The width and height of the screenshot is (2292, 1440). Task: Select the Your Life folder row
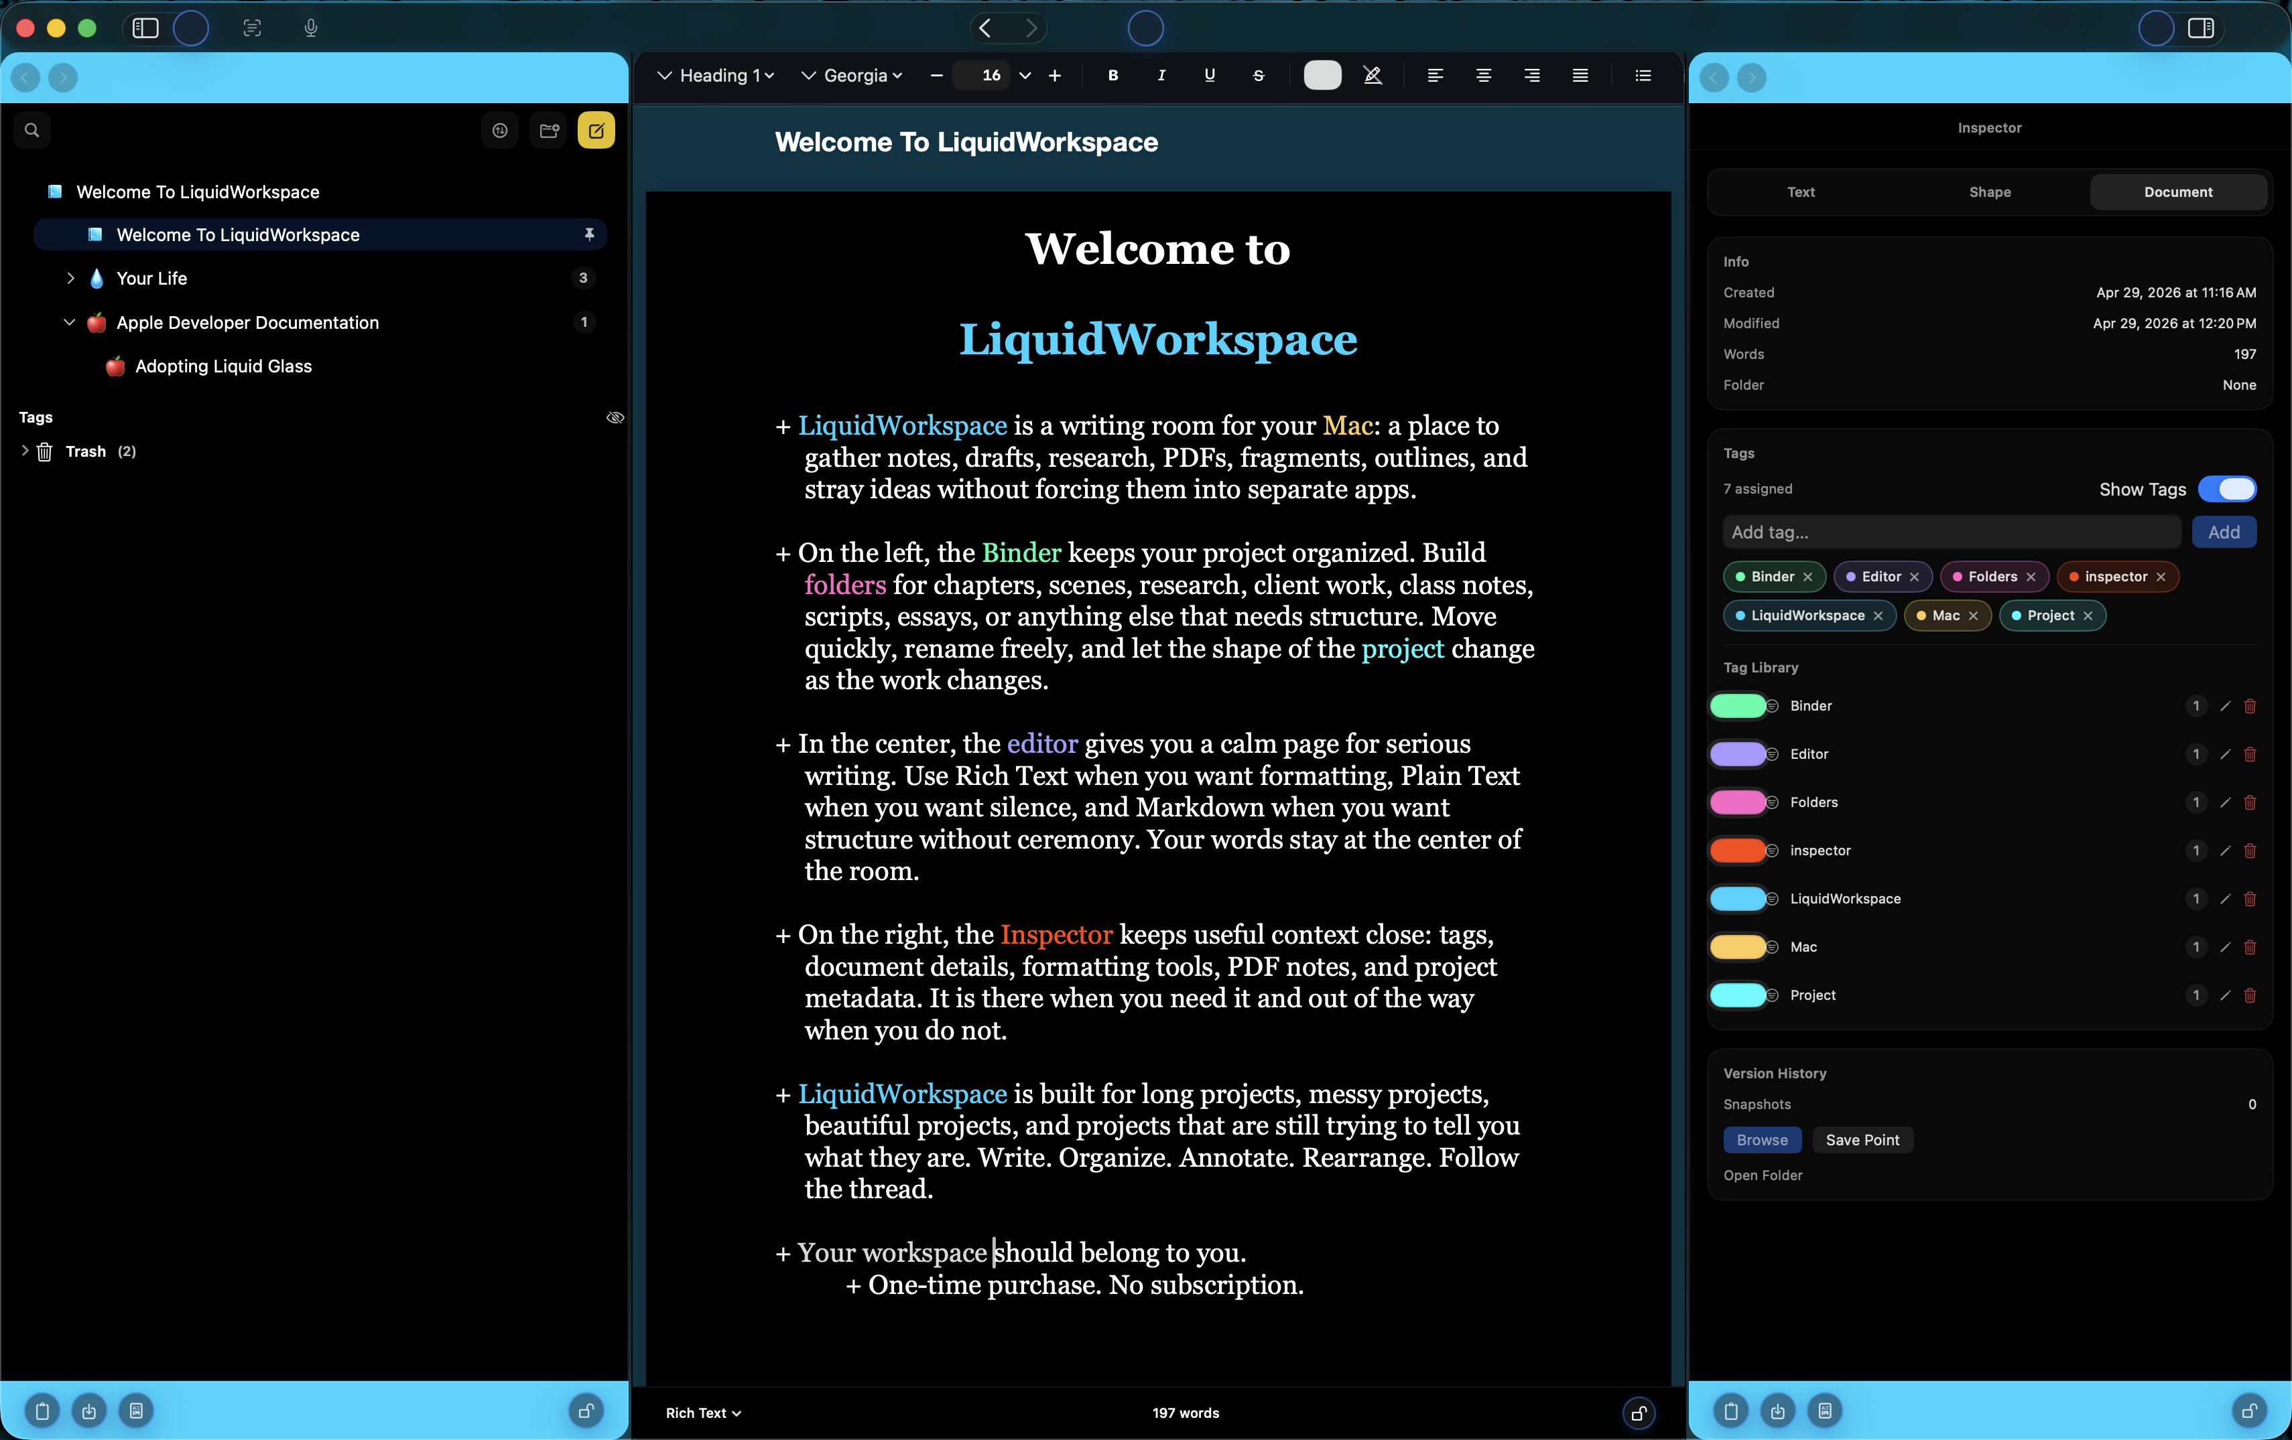point(319,278)
